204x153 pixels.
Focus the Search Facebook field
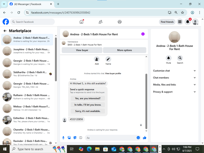[x=33, y=22]
